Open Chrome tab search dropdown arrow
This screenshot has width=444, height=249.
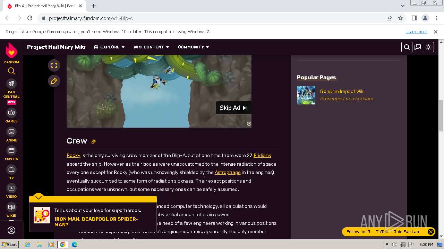(x=402, y=6)
